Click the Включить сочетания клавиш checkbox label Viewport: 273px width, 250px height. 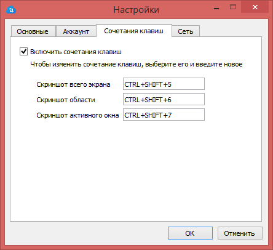point(76,52)
